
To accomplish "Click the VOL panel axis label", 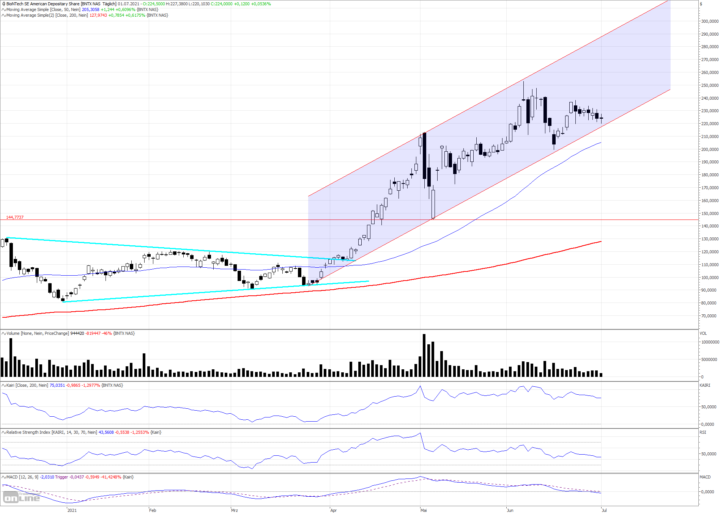I will (x=703, y=333).
